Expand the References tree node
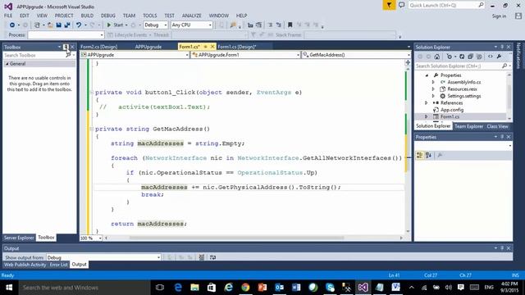 click(x=427, y=103)
